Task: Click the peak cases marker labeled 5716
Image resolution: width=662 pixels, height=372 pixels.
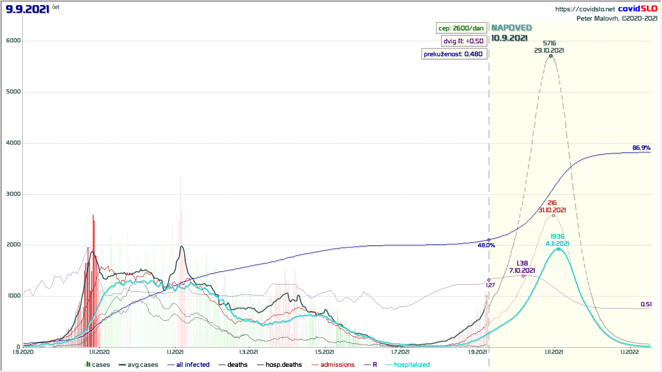Action: point(551,56)
